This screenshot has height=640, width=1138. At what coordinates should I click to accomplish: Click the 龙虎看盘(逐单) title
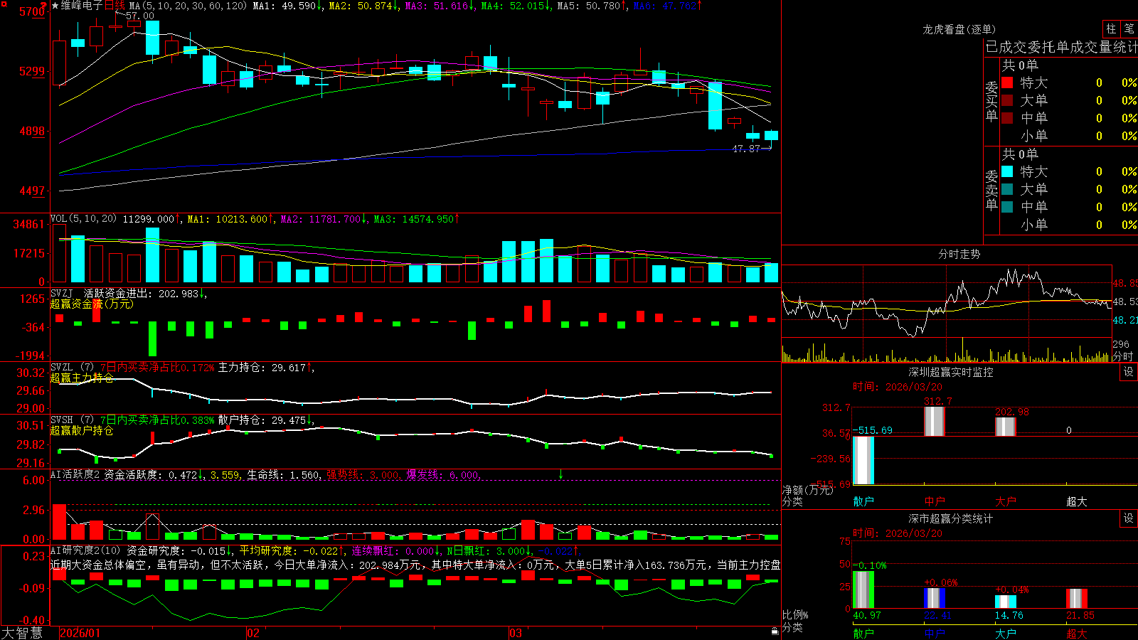(959, 29)
